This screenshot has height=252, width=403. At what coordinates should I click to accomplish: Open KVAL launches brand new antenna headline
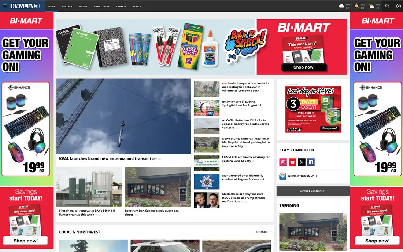coord(108,158)
